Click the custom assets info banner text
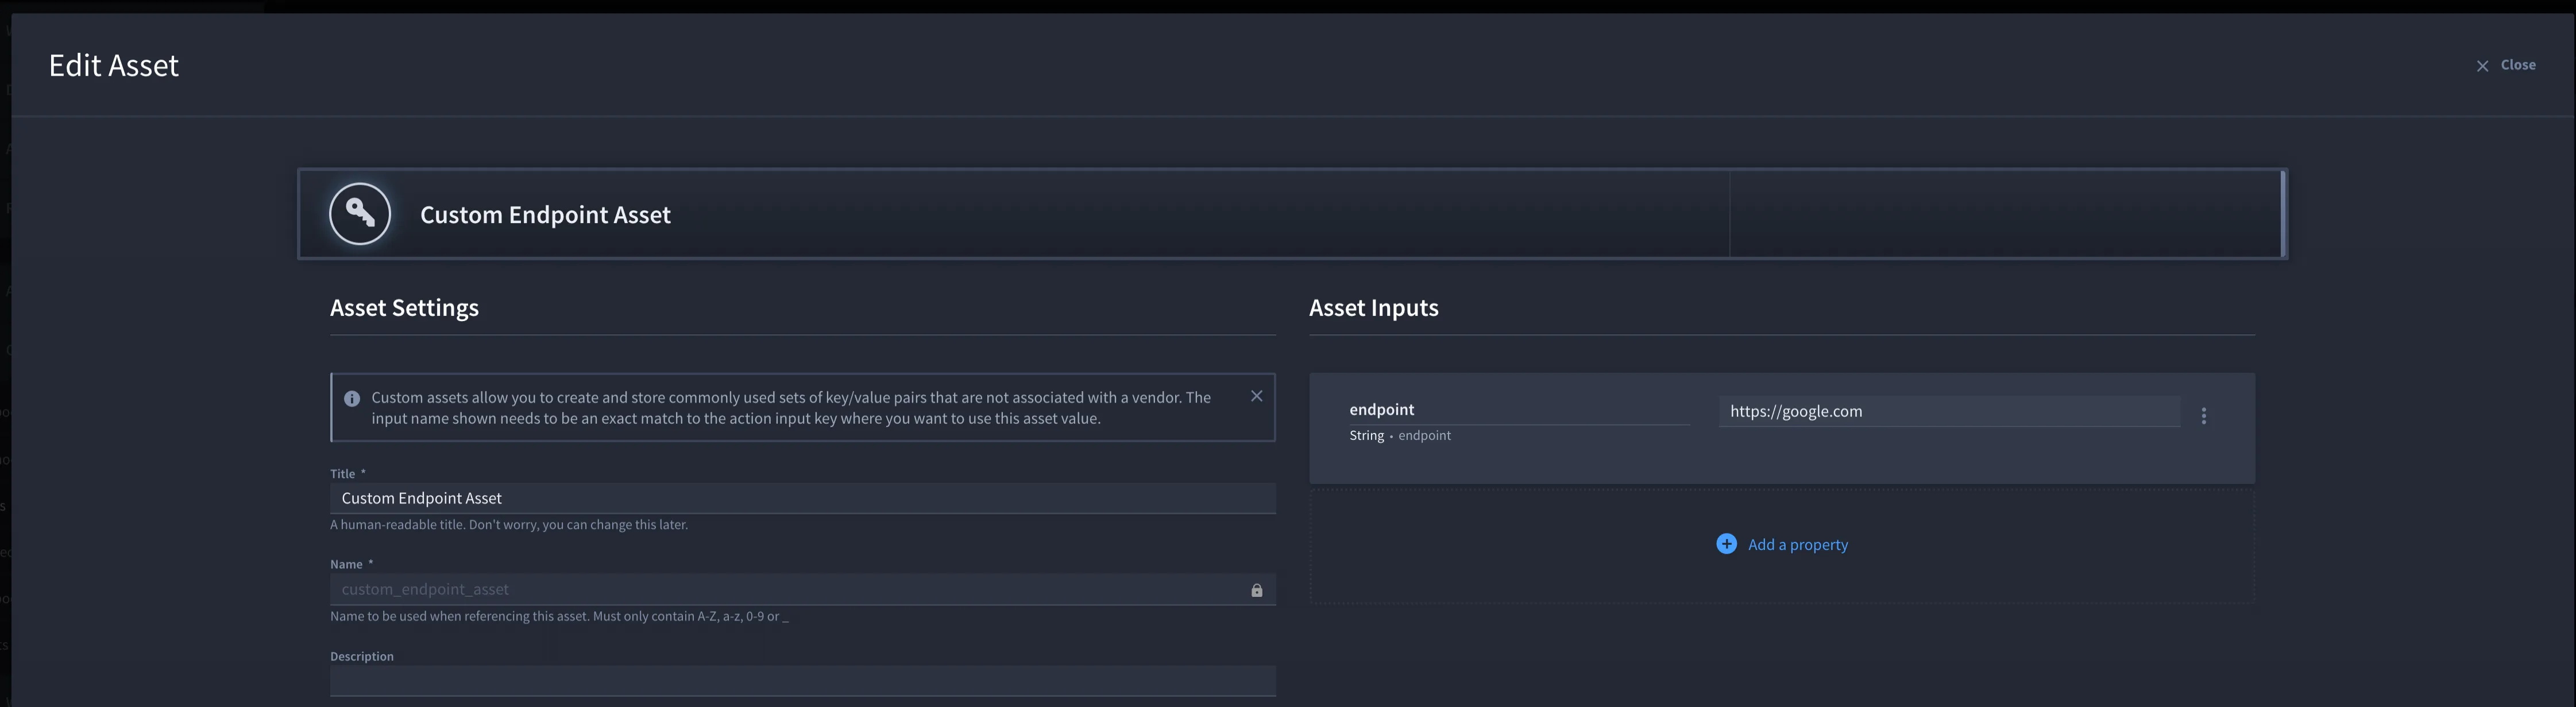The width and height of the screenshot is (2576, 707). (x=791, y=408)
